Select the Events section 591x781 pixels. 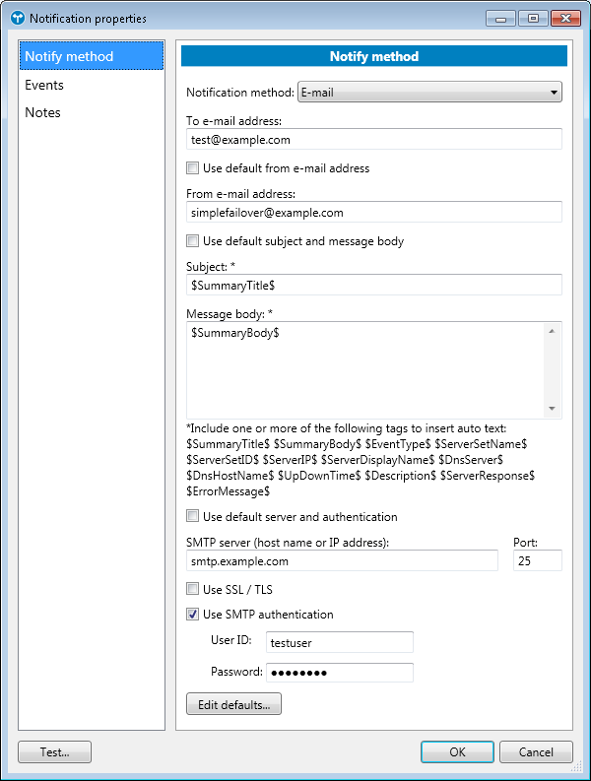click(x=44, y=86)
